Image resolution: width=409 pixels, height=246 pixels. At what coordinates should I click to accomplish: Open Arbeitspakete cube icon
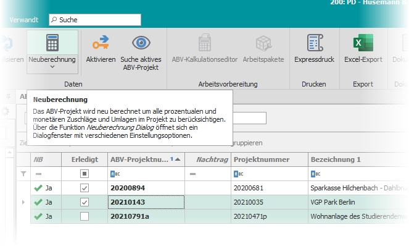click(x=263, y=43)
